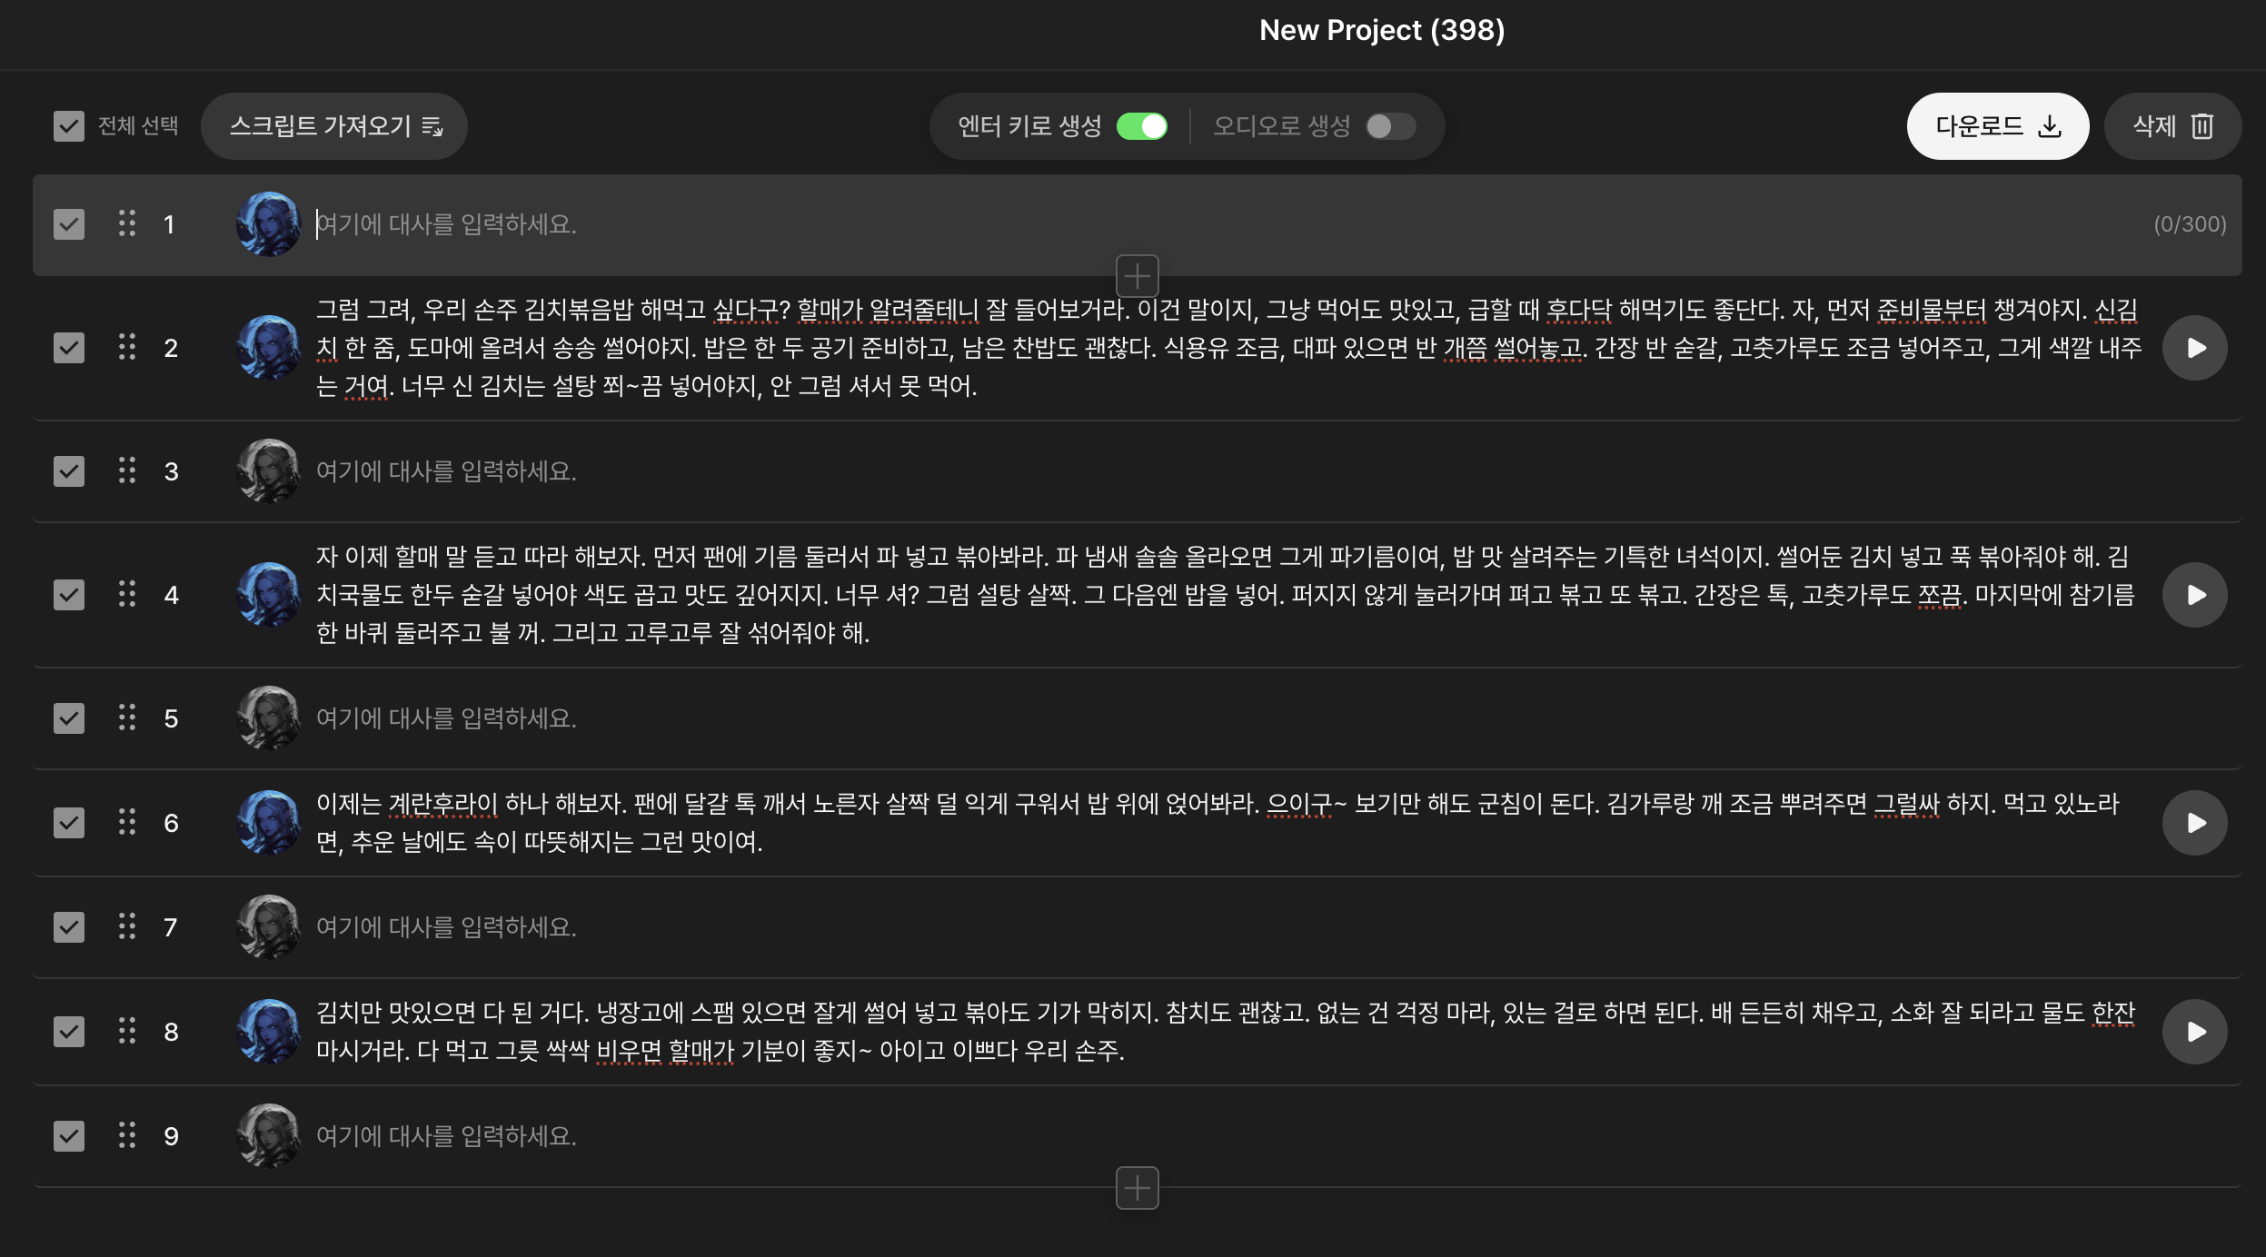This screenshot has width=2266, height=1257.
Task: Click the gray voice avatar of row 5
Action: pos(269,718)
